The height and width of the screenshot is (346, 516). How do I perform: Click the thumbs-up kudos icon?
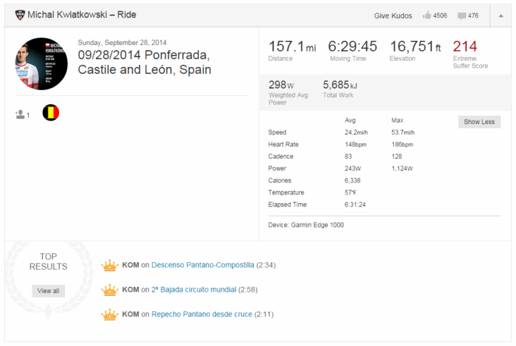click(426, 15)
